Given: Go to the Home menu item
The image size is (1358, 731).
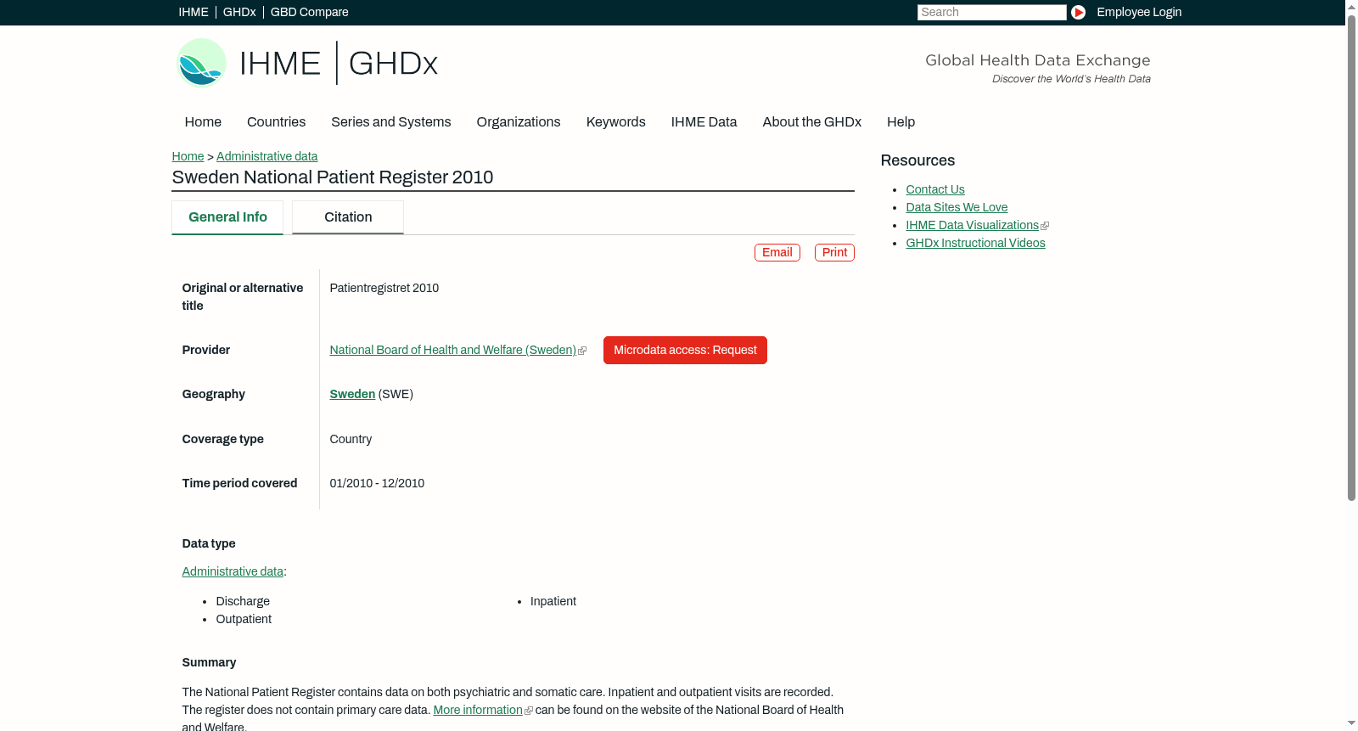Looking at the screenshot, I should click(x=203, y=122).
